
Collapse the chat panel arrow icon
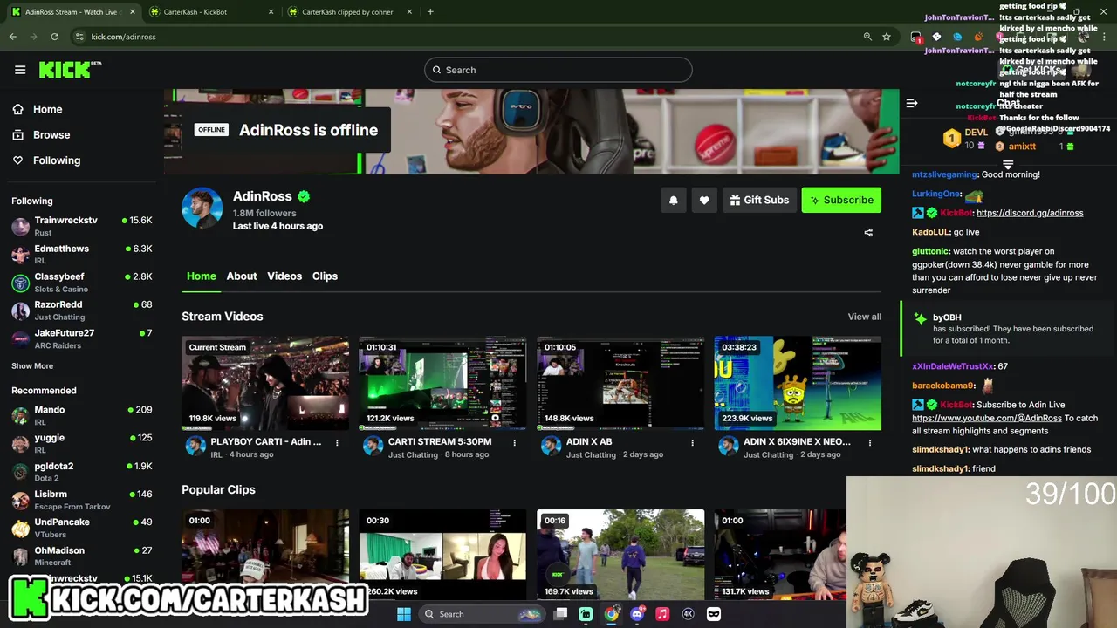[912, 103]
